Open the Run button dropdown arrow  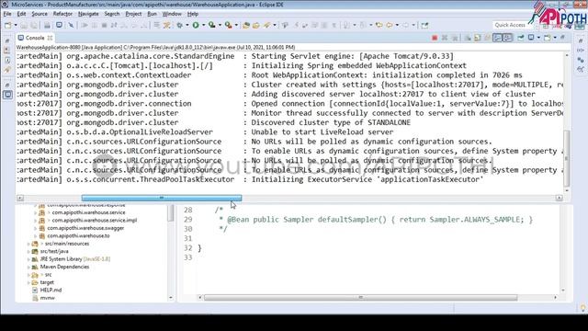(204, 25)
